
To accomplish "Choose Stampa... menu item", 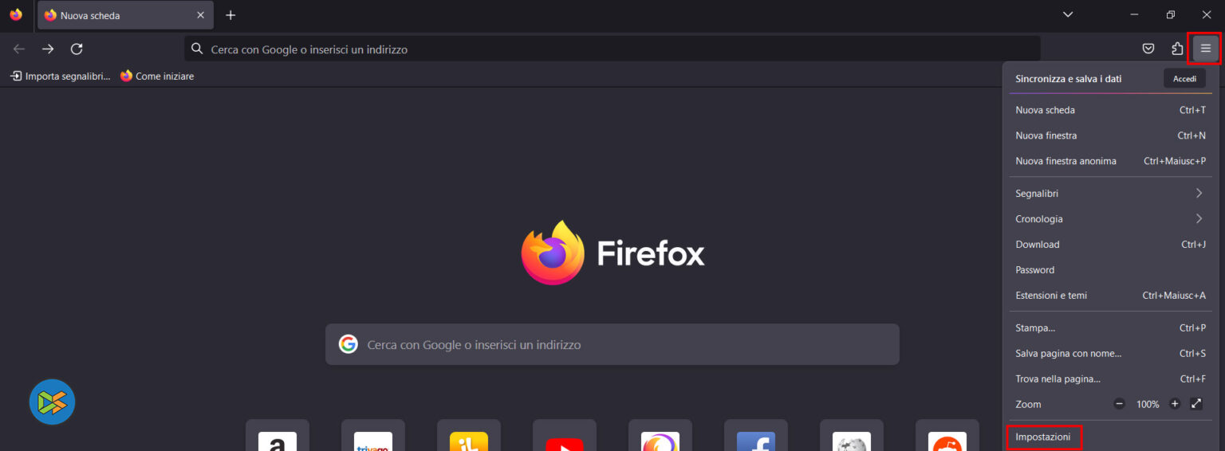I will [1110, 327].
